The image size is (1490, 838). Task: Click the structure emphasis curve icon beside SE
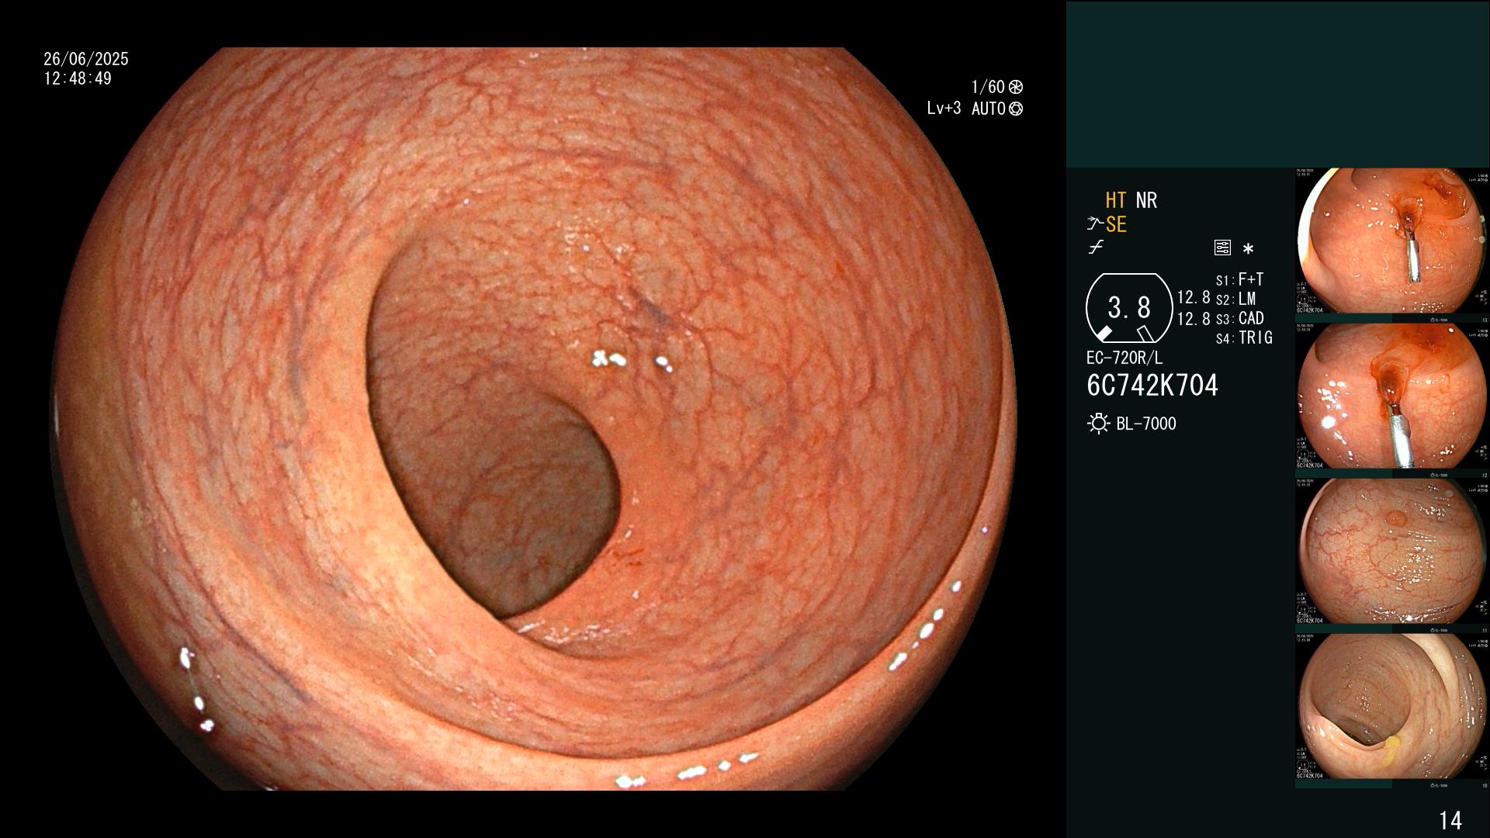pyautogui.click(x=1095, y=225)
